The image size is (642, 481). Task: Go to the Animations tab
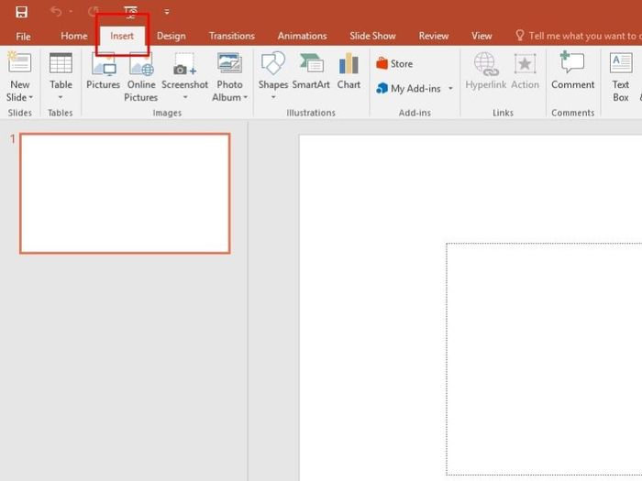click(x=302, y=36)
